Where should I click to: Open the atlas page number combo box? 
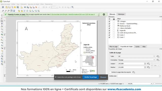[54, 7]
